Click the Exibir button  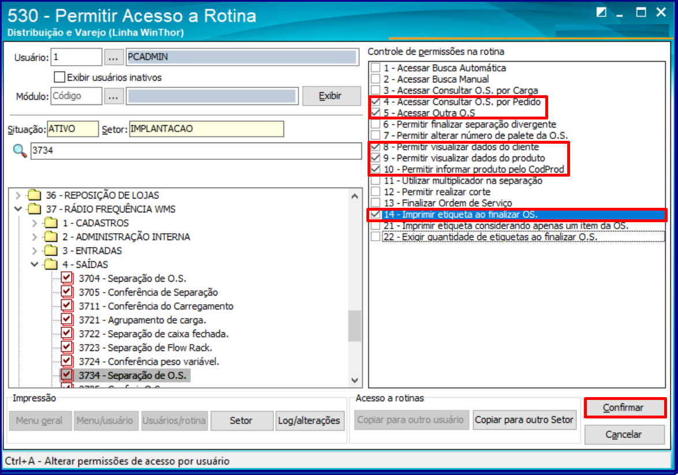[331, 96]
